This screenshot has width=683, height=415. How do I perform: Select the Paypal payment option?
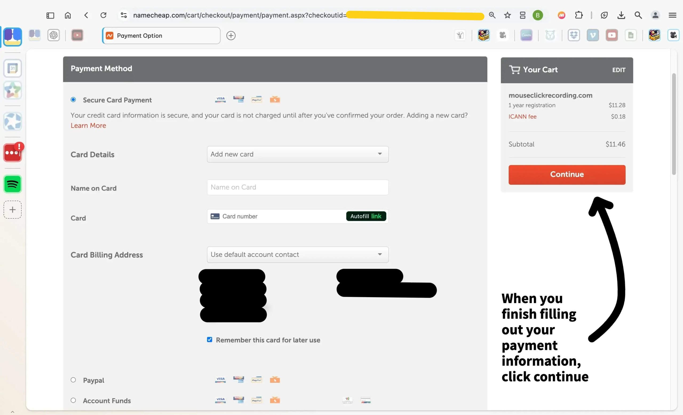click(73, 380)
